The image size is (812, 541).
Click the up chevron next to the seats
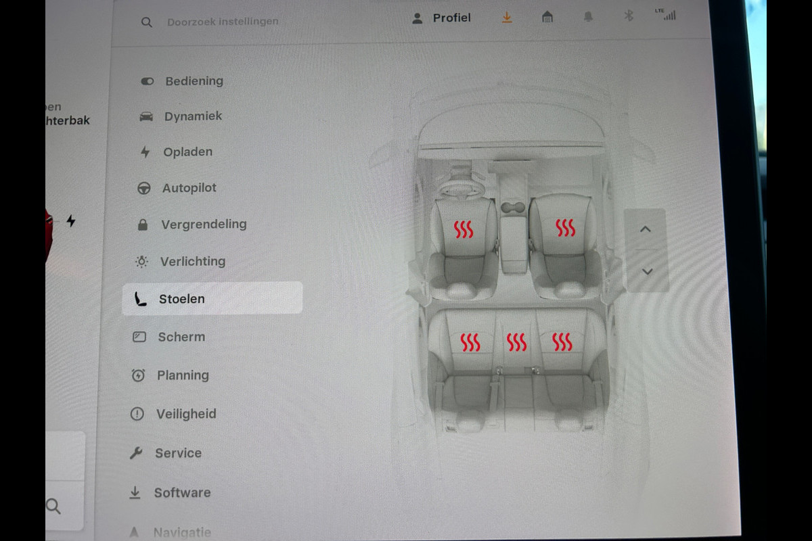(x=646, y=229)
